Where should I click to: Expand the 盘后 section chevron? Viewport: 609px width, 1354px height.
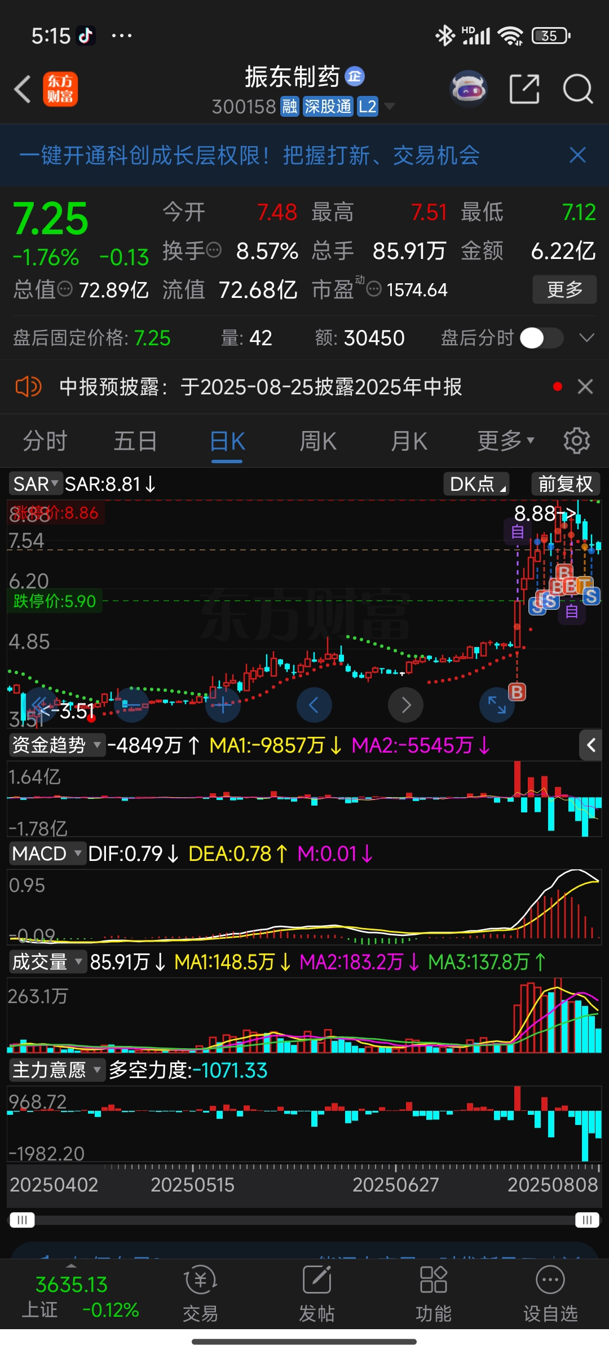tap(587, 338)
